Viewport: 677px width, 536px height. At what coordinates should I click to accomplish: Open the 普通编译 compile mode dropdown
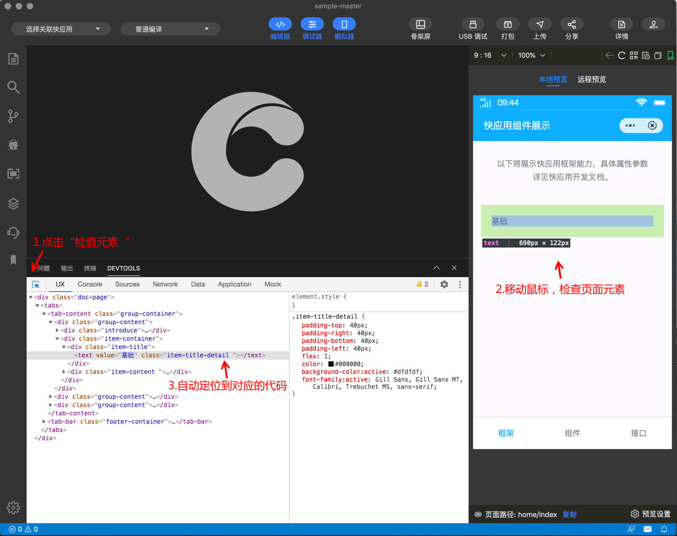pos(170,29)
